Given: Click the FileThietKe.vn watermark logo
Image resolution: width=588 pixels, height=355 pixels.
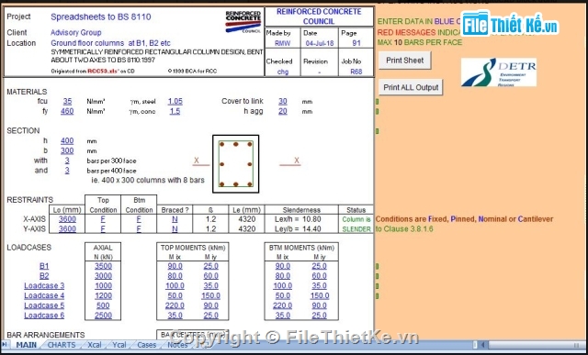Looking at the screenshot, I should 510,24.
